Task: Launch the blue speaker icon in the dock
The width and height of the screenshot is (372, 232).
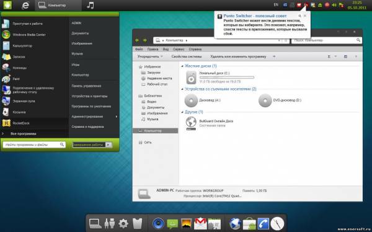Action: click(158, 223)
